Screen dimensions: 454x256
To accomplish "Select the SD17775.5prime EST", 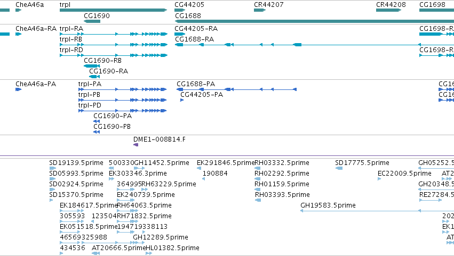I will coord(339,168).
